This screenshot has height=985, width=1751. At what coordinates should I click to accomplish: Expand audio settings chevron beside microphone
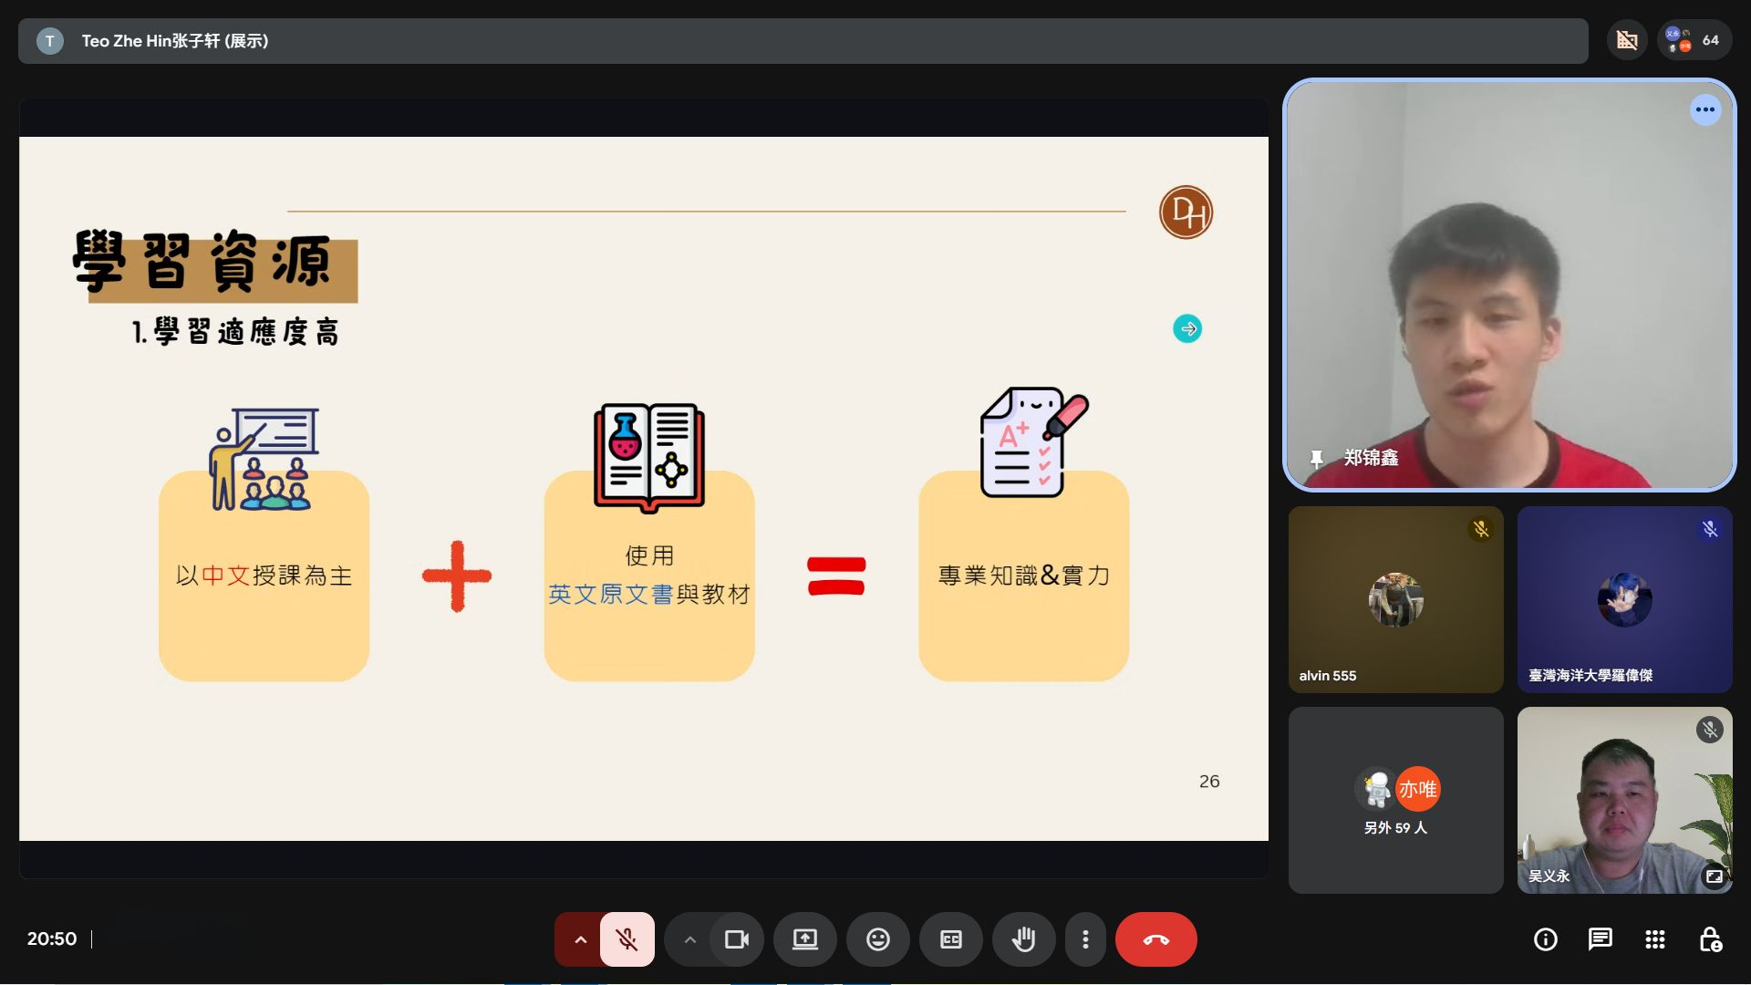coord(580,939)
